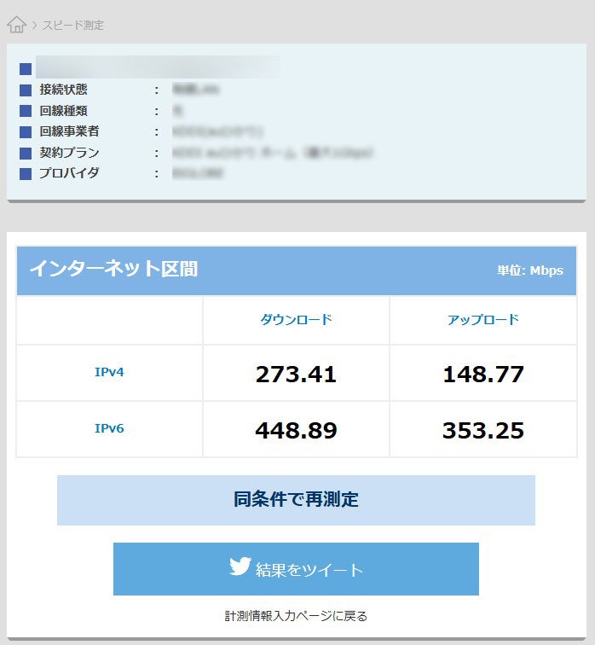Click the home icon in breadcrumb
The image size is (595, 645).
[16, 25]
